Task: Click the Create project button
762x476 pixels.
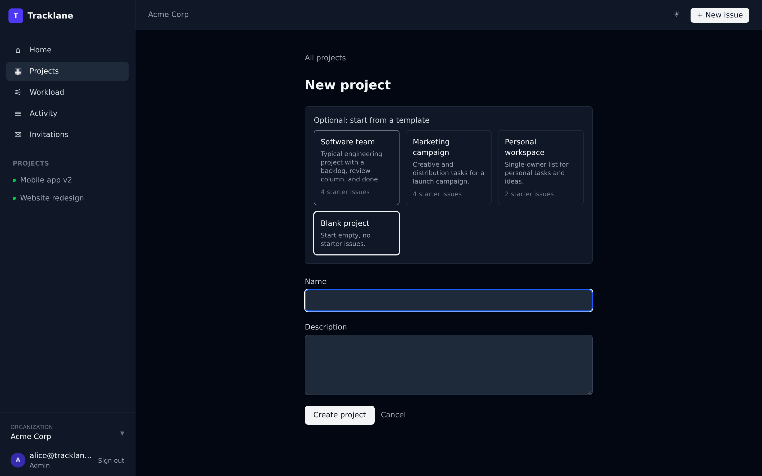Action: 339,415
